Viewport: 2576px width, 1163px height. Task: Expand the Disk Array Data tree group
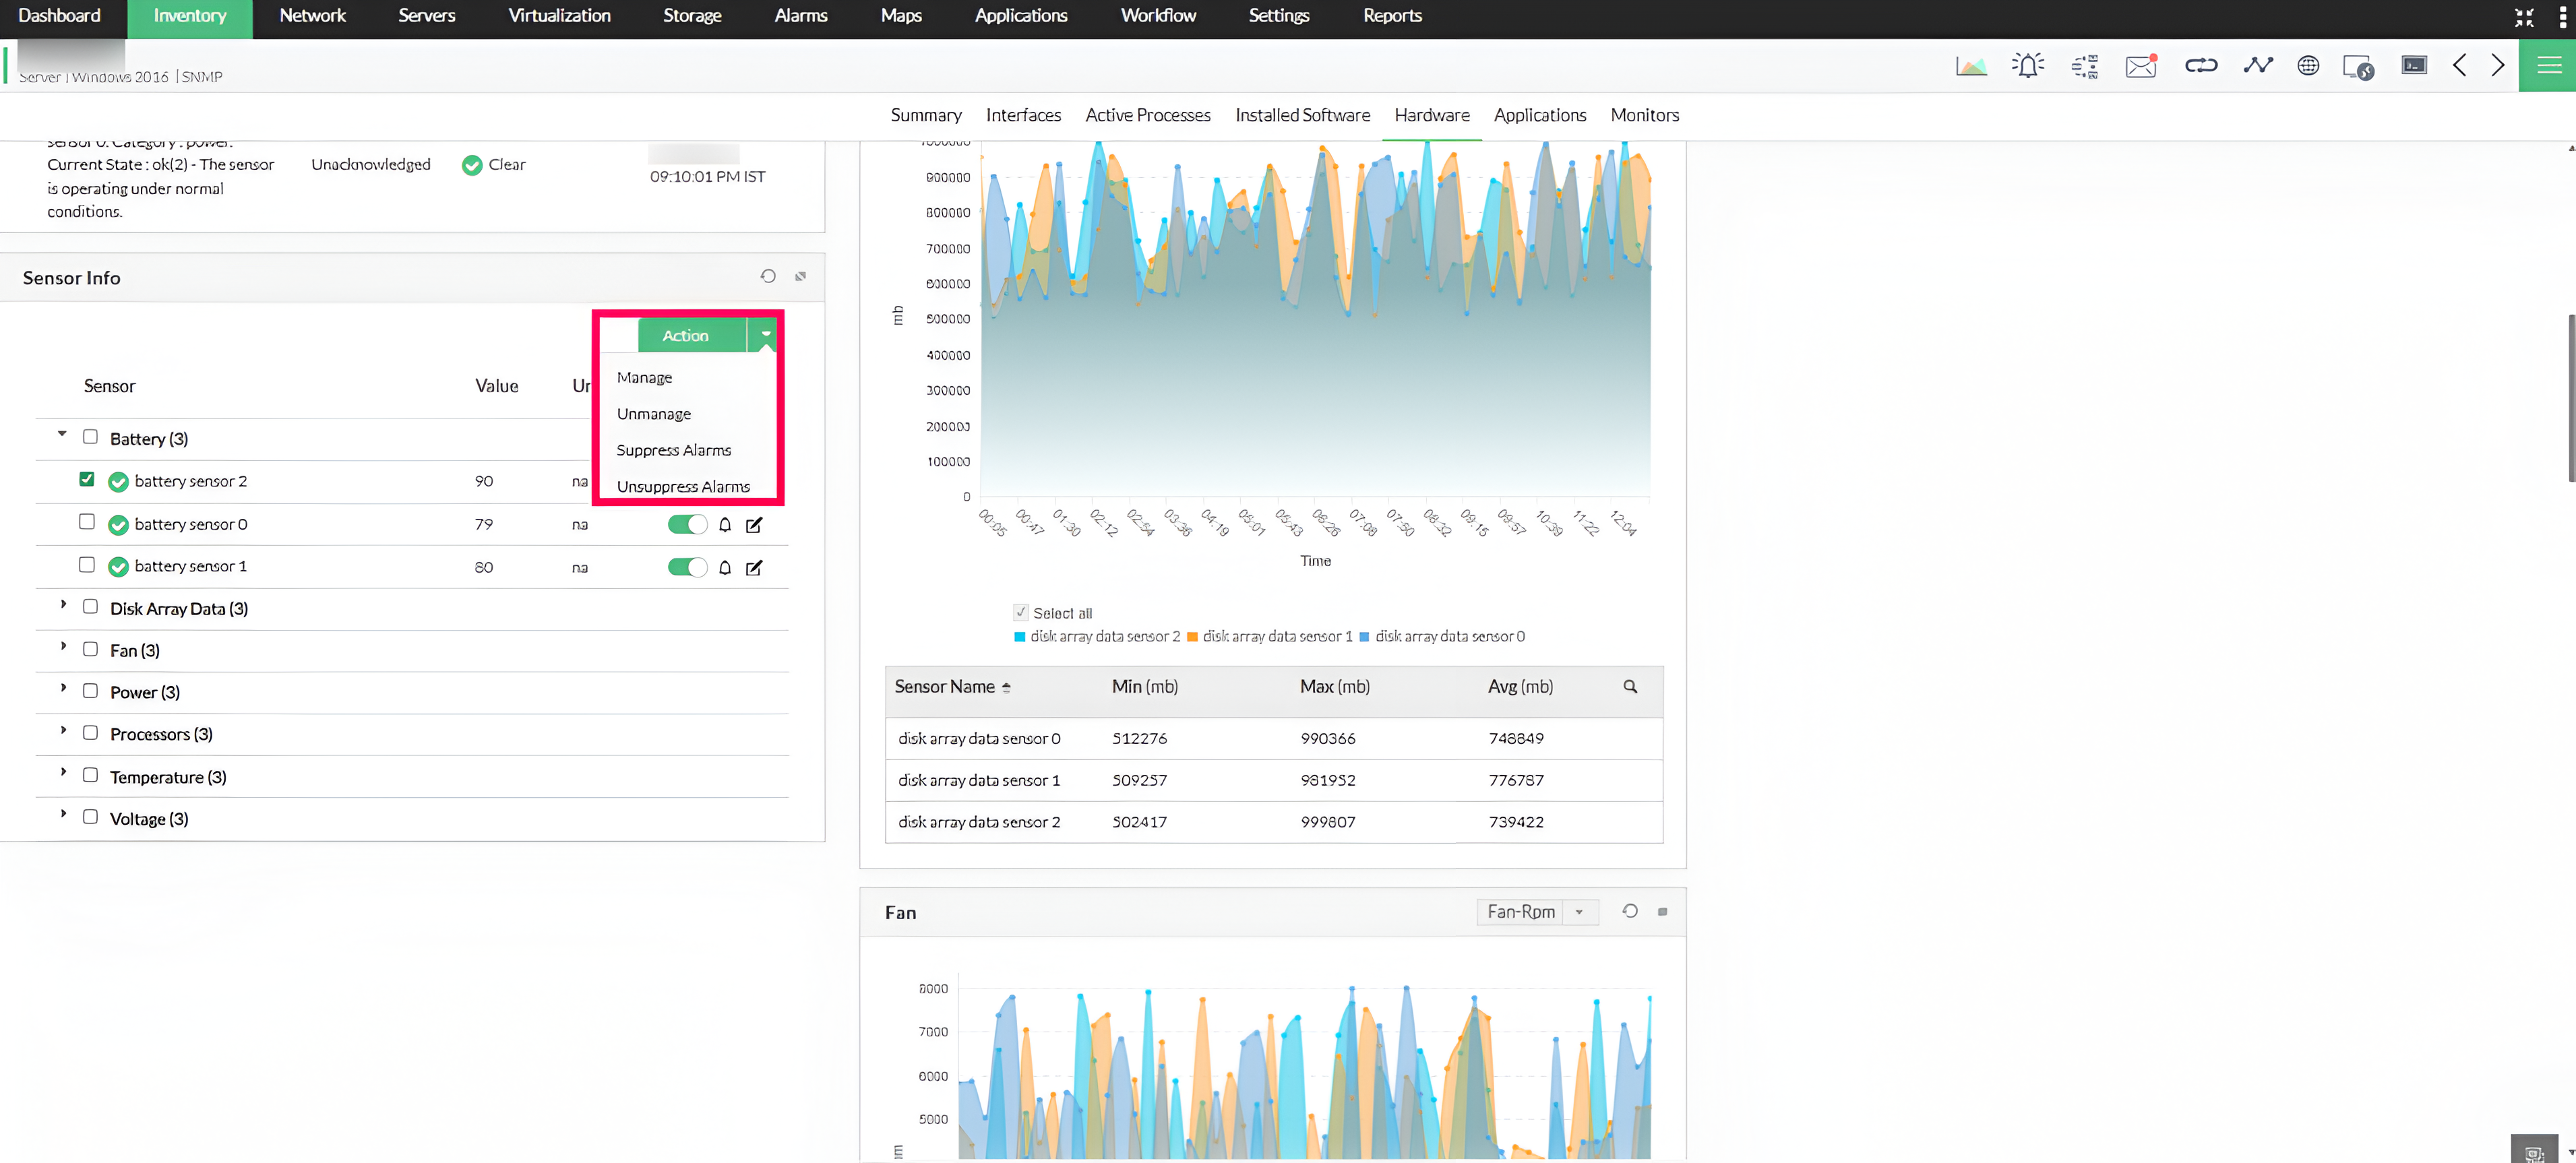pos(63,605)
